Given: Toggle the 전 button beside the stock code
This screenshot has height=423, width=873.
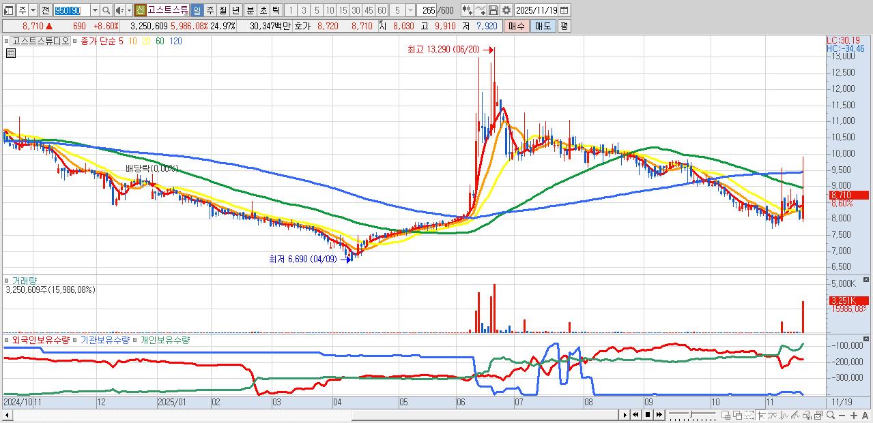Looking at the screenshot, I should (45, 10).
